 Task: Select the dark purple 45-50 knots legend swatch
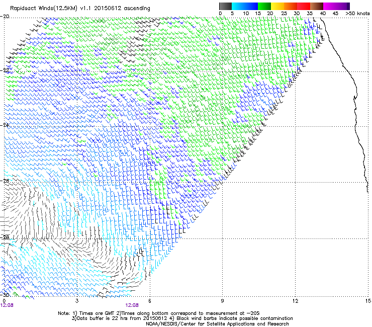tap(343, 6)
